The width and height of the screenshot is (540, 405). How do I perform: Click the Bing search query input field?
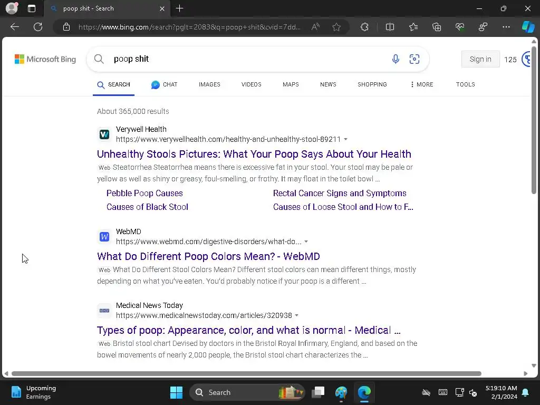[249, 59]
